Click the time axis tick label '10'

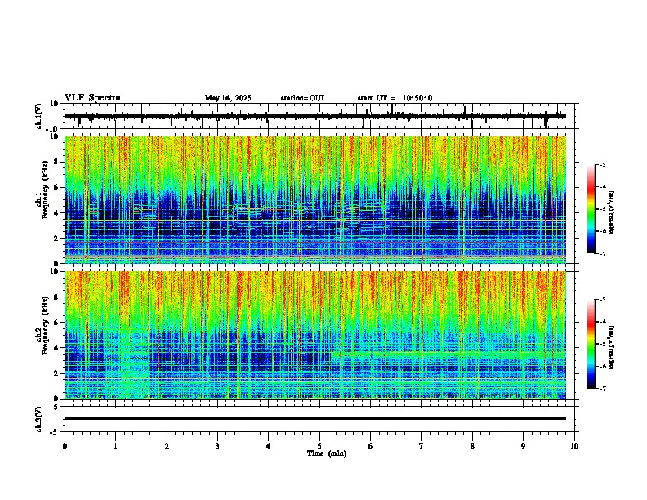[574, 446]
